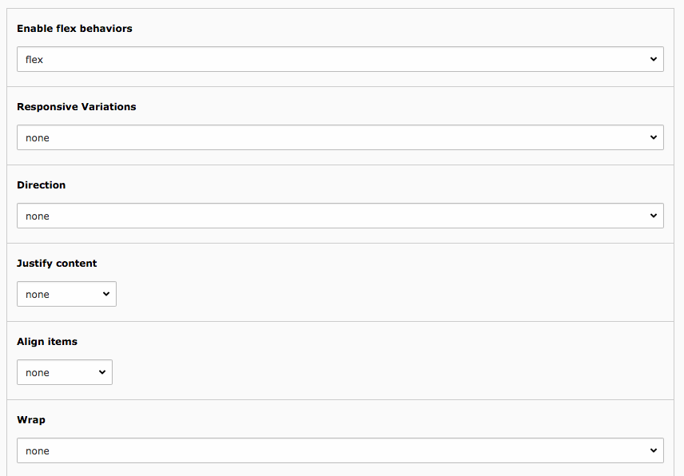Expand the Justify content dropdown
Screen dimensions: 684x476
point(67,294)
